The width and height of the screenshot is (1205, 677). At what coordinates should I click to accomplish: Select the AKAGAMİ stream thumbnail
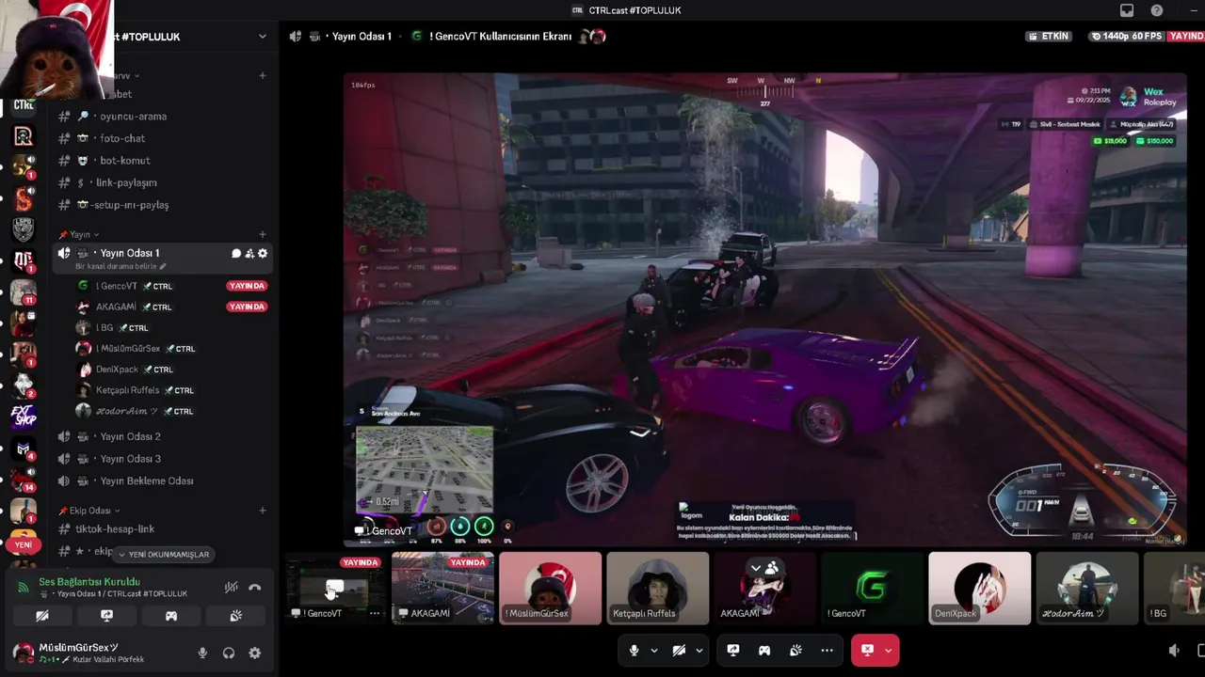(x=442, y=588)
